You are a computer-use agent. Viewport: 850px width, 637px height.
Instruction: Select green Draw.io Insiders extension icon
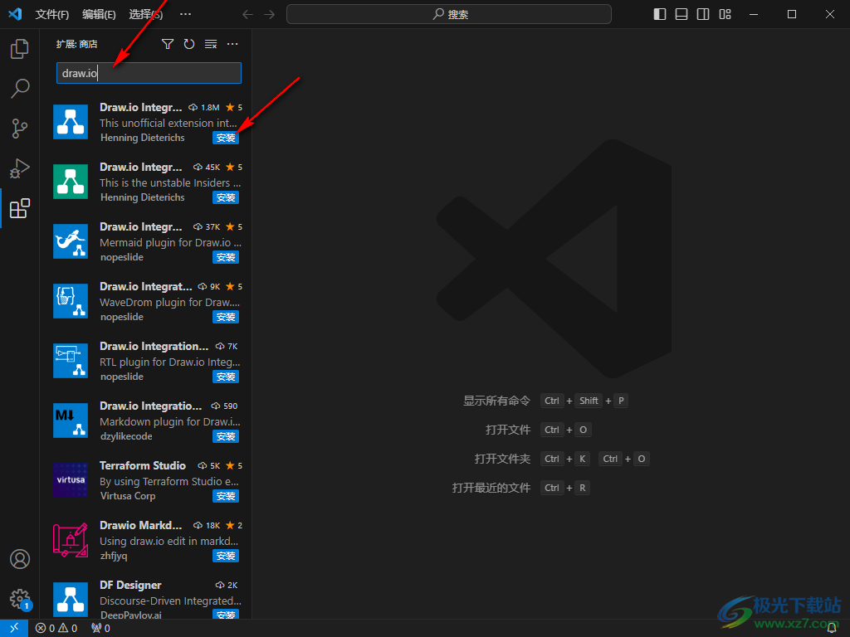pos(71,182)
